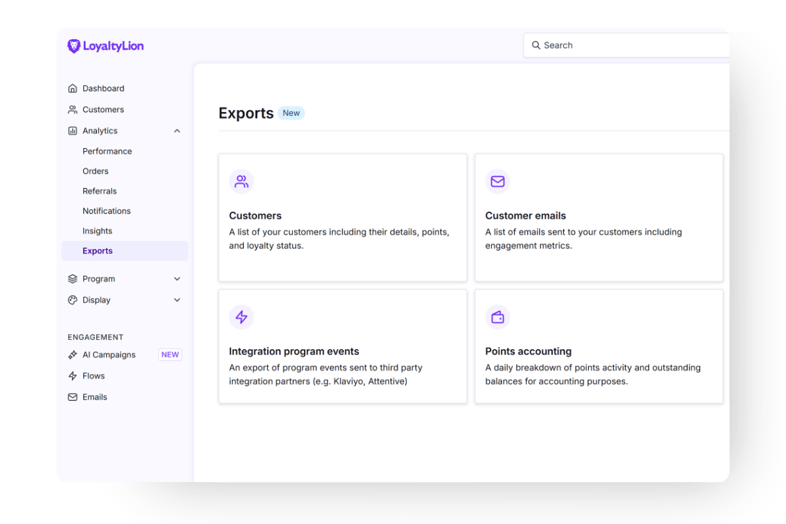Viewport: 786px width, 524px height.
Task: Expand the Program section
Action: 176,278
